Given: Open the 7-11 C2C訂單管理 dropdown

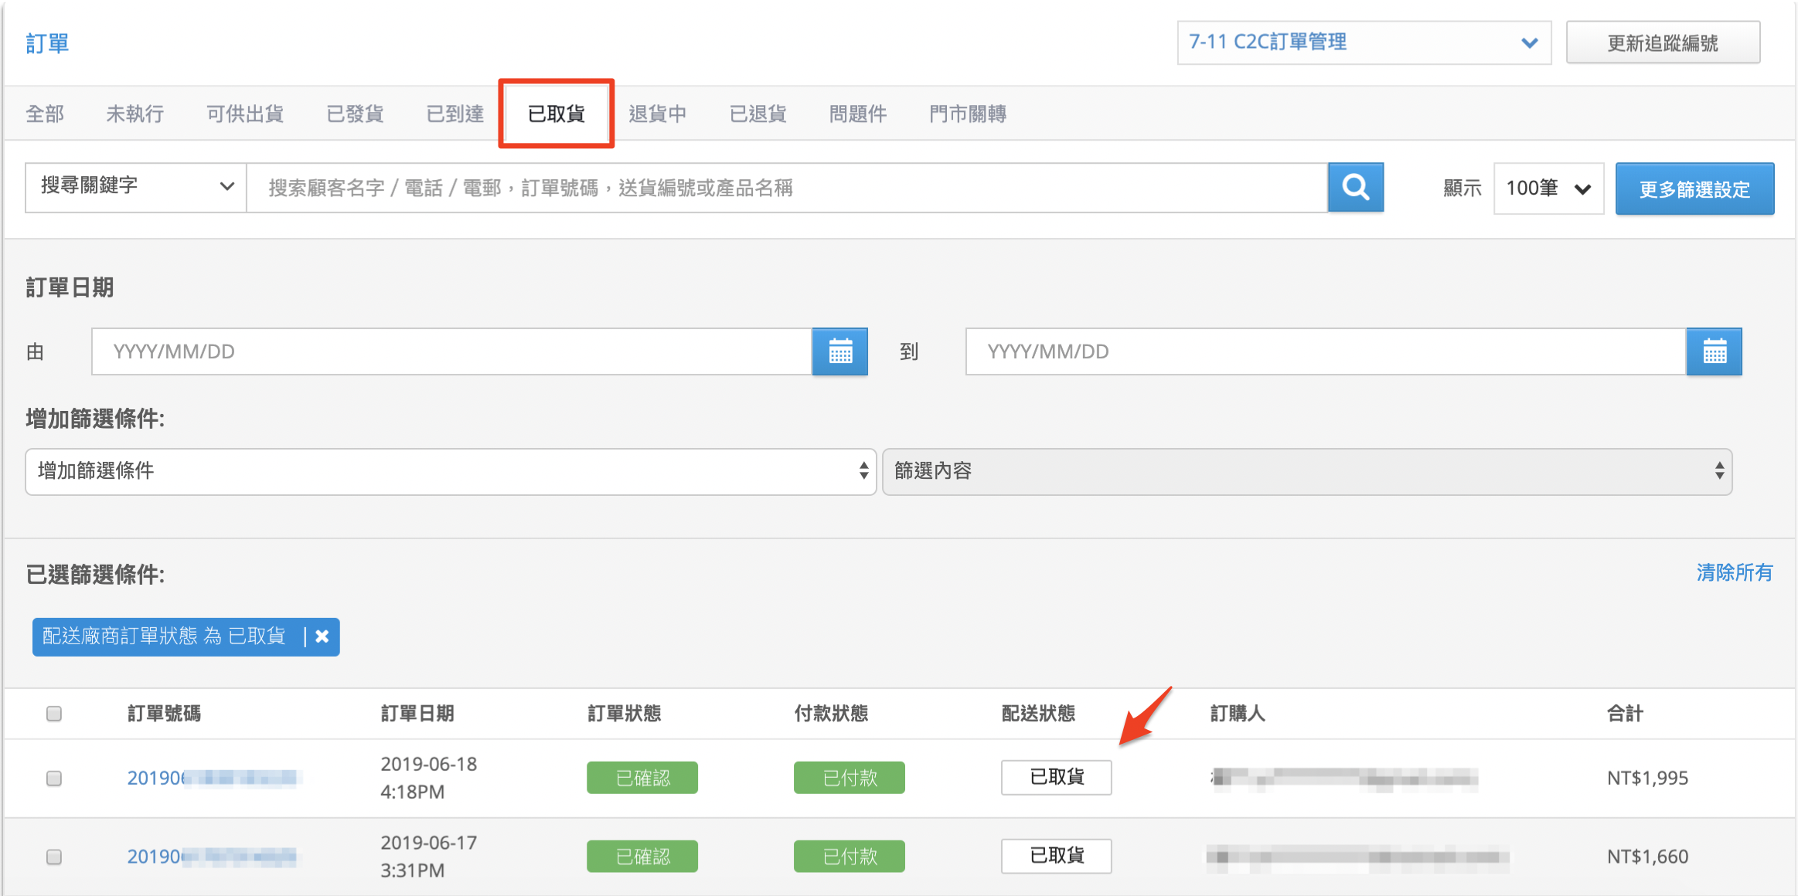Looking at the screenshot, I should 1364,42.
